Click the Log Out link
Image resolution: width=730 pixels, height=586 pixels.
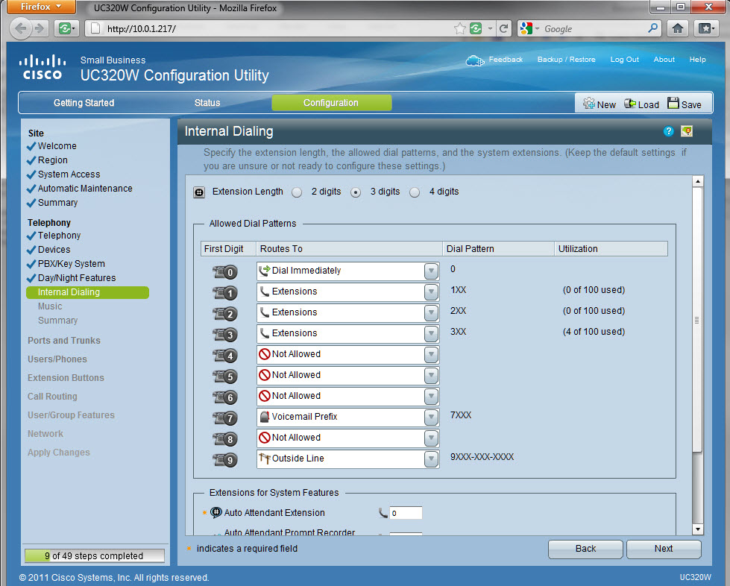pyautogui.click(x=624, y=60)
